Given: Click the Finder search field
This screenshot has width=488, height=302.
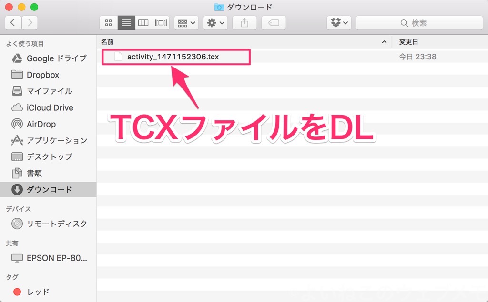Looking at the screenshot, I should 419,23.
